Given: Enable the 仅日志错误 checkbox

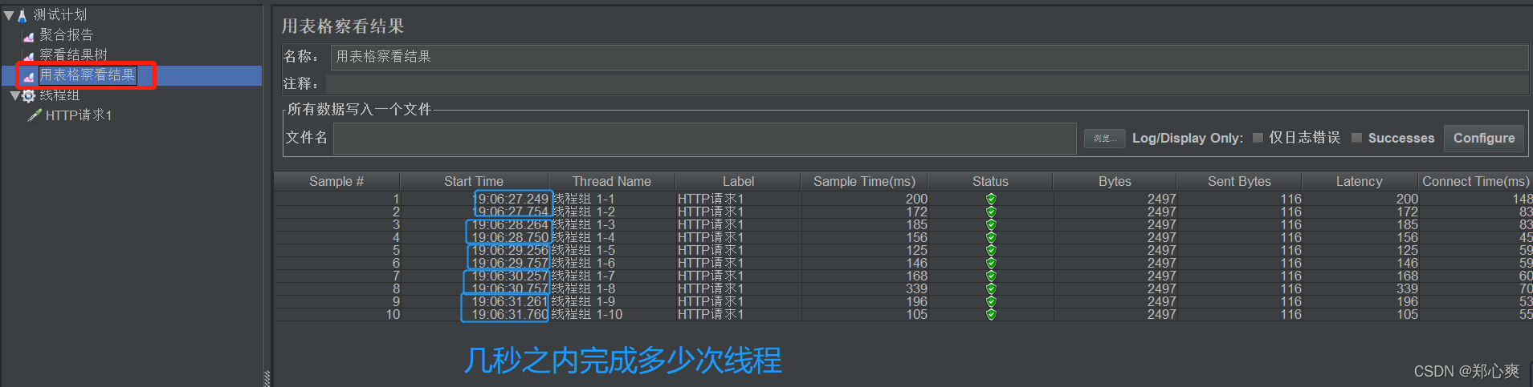Looking at the screenshot, I should [1258, 138].
